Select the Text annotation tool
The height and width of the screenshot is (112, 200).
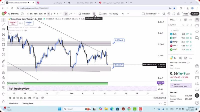pyautogui.click(x=3, y=49)
